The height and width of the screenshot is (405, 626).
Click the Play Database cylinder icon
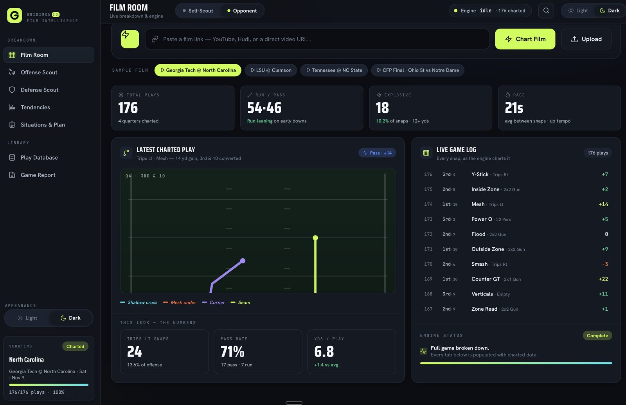[12, 158]
